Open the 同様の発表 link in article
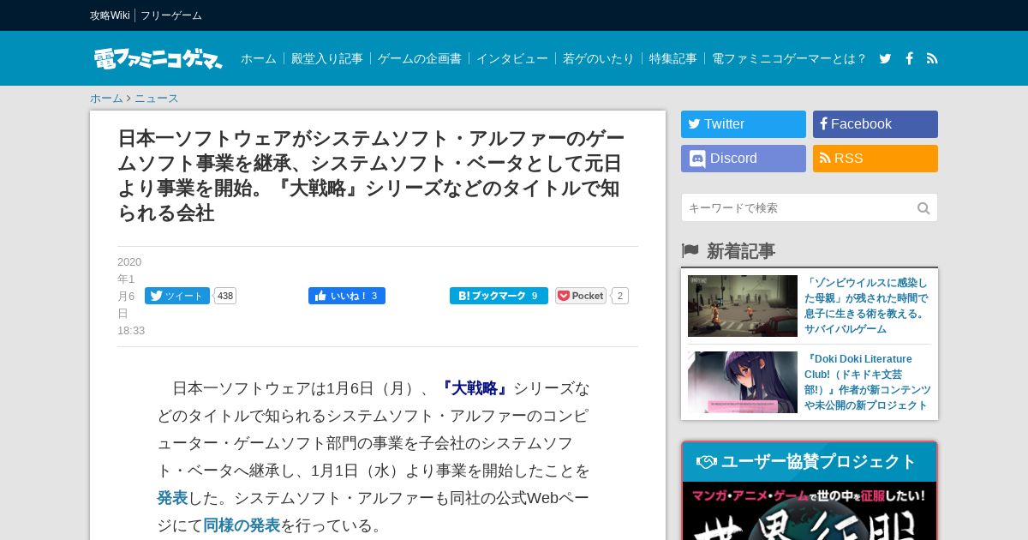Screen dimensions: 1028x540 [242, 525]
